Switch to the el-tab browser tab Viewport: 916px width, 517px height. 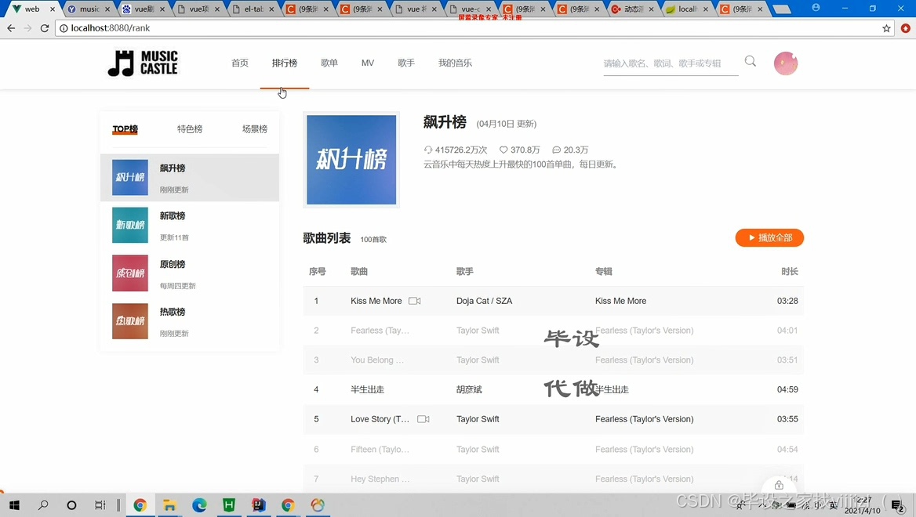coord(253,9)
